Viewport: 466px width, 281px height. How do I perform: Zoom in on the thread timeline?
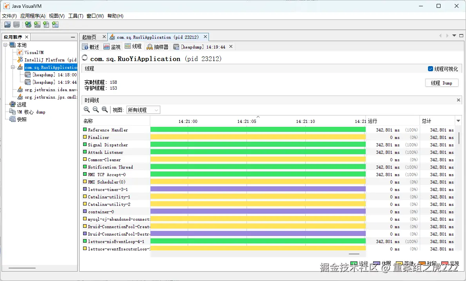click(87, 110)
